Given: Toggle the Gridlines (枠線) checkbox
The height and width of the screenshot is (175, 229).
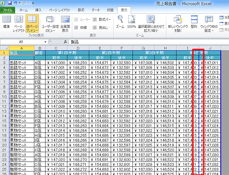Looking at the screenshot, I should [x=76, y=27].
